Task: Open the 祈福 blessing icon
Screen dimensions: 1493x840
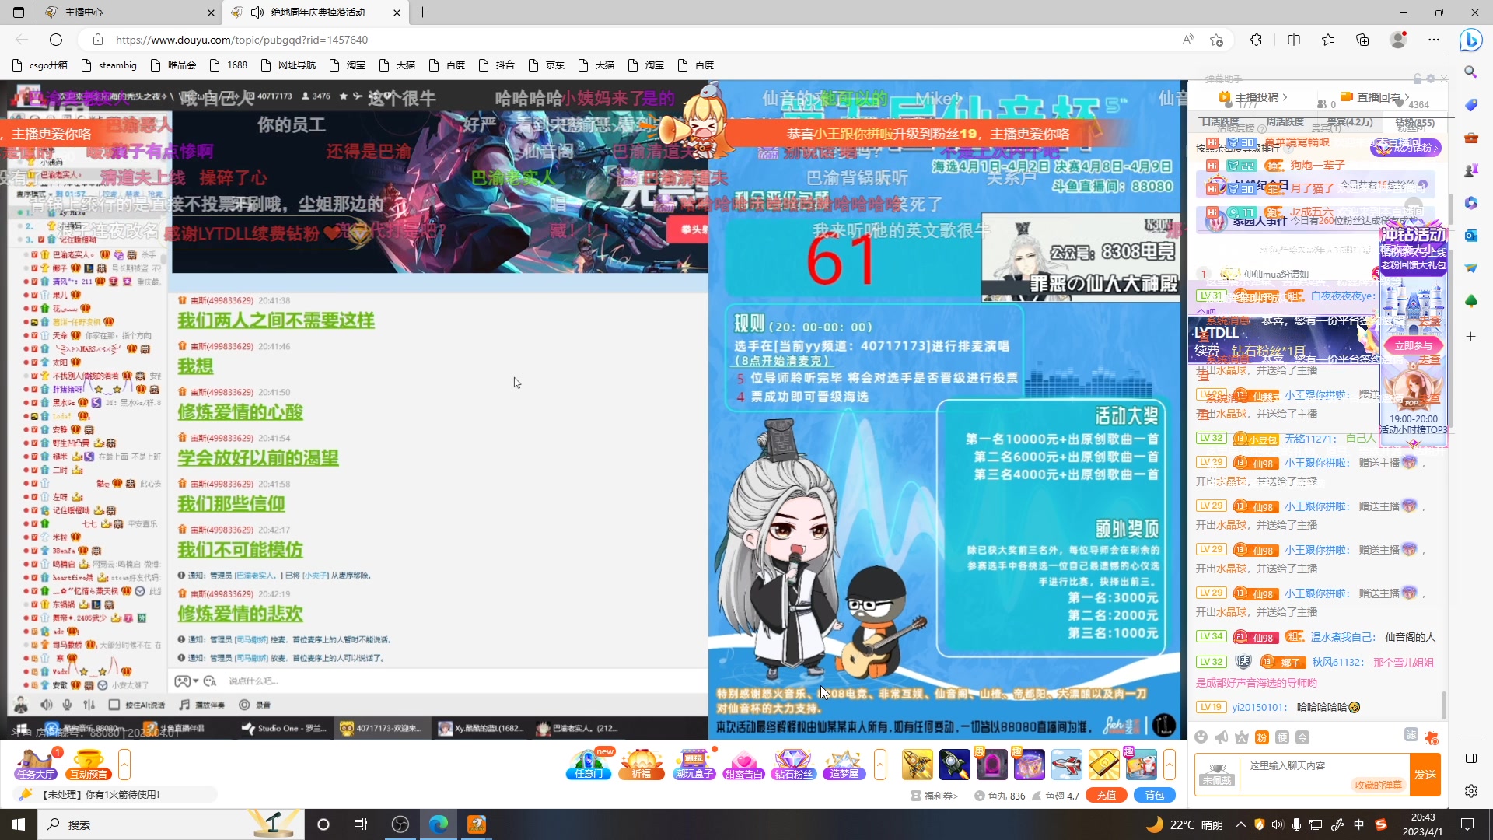Action: [x=642, y=765]
